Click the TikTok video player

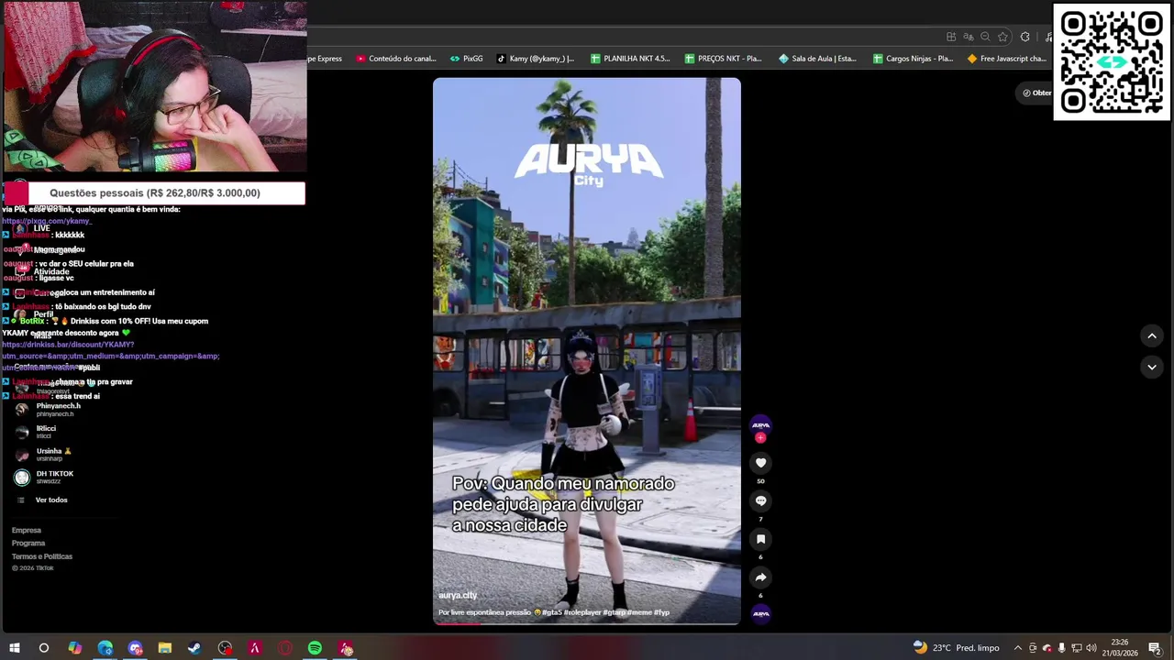(587, 350)
